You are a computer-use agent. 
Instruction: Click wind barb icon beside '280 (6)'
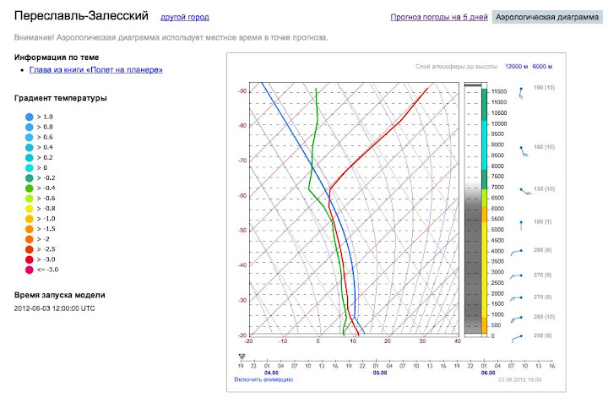pyautogui.click(x=517, y=253)
